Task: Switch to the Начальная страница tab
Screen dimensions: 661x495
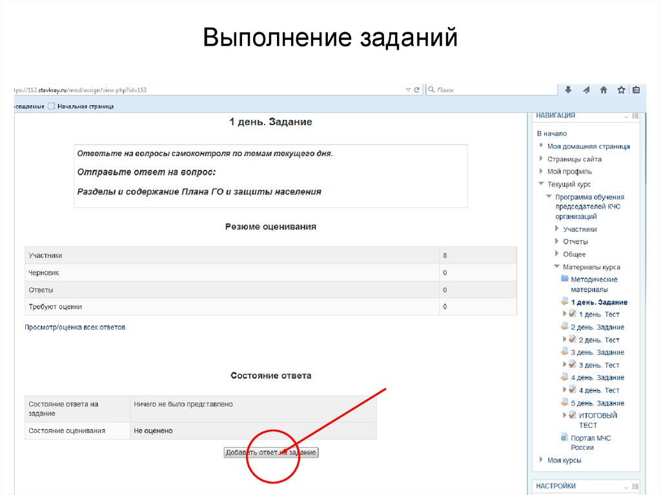Action: (87, 105)
